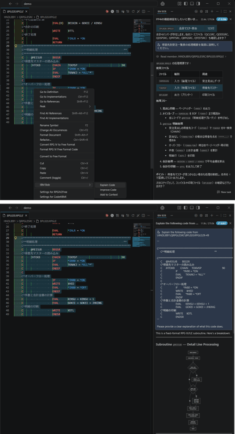The height and width of the screenshot is (434, 235).
Task: Click the split editor icon in upper editor toolbar
Action: (143, 11)
